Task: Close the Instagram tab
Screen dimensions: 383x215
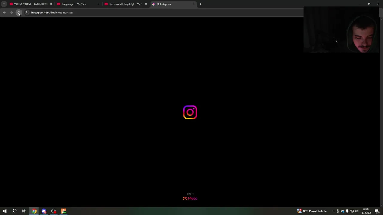Action: tap(193, 4)
